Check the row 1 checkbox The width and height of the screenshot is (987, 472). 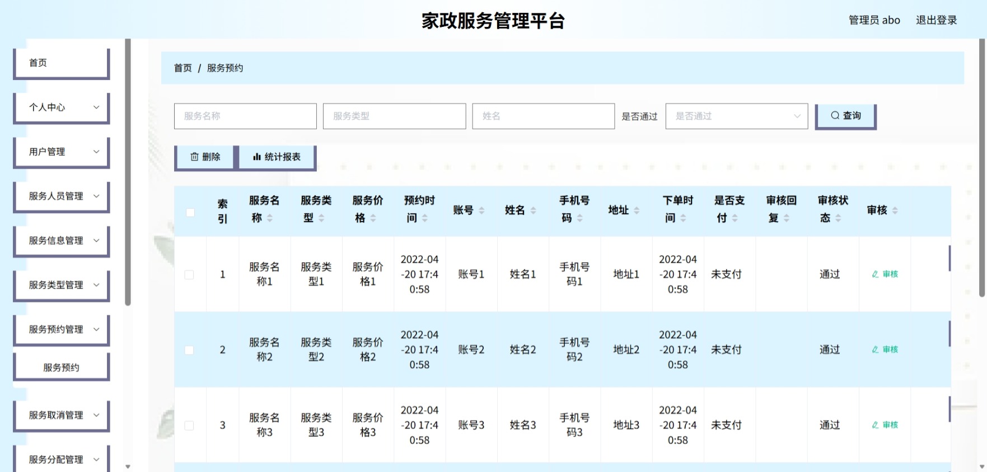click(x=189, y=275)
